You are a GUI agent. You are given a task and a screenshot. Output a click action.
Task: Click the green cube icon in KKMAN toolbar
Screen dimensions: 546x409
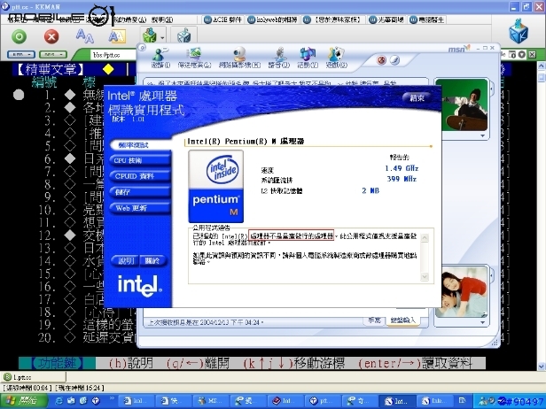[x=150, y=35]
